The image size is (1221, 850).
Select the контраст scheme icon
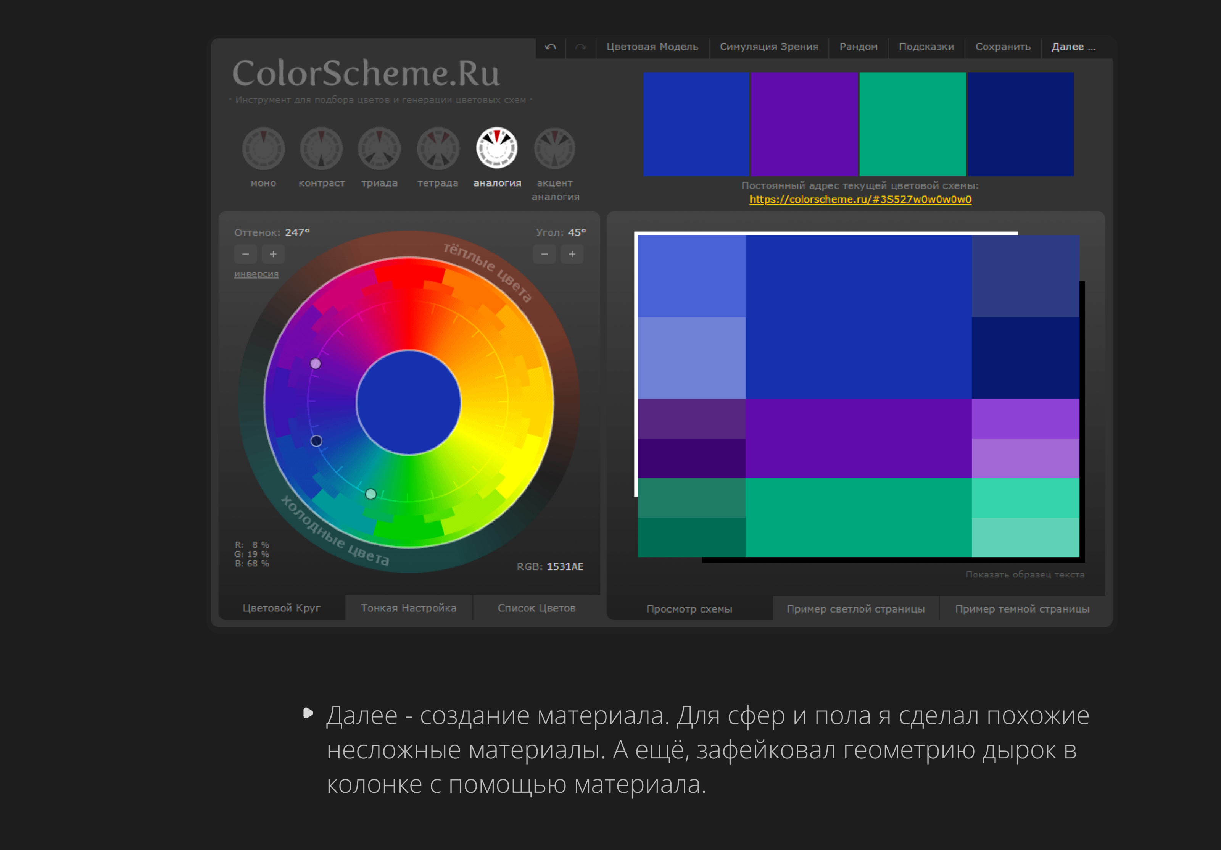(321, 148)
